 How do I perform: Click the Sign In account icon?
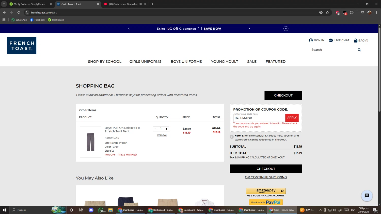click(311, 40)
